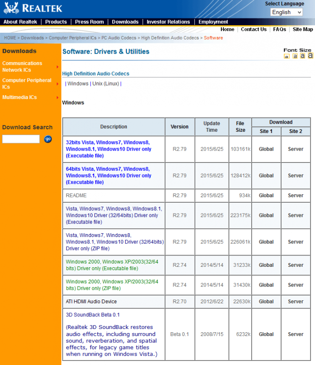Download 64bits driver from Global site
315x365 pixels.
pos(266,175)
